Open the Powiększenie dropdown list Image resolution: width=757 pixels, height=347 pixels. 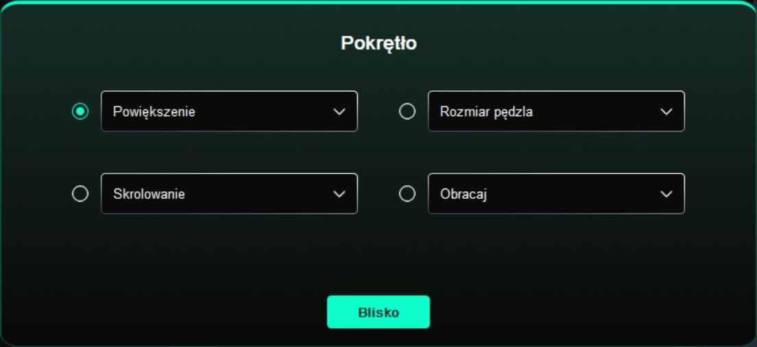229,111
